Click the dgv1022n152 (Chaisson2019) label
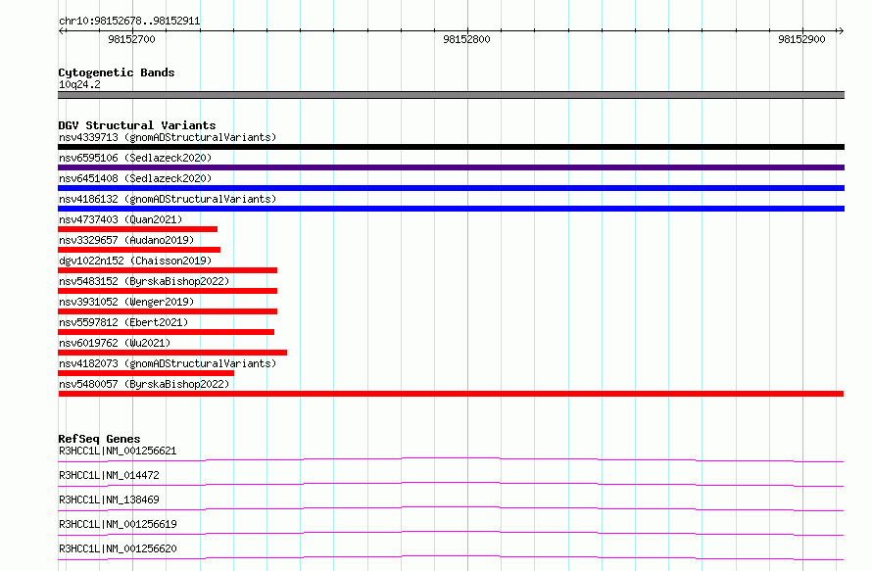The height and width of the screenshot is (571, 872). (x=135, y=261)
